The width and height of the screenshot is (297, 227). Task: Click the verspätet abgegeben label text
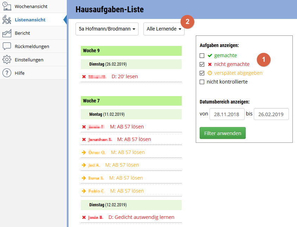(x=238, y=73)
